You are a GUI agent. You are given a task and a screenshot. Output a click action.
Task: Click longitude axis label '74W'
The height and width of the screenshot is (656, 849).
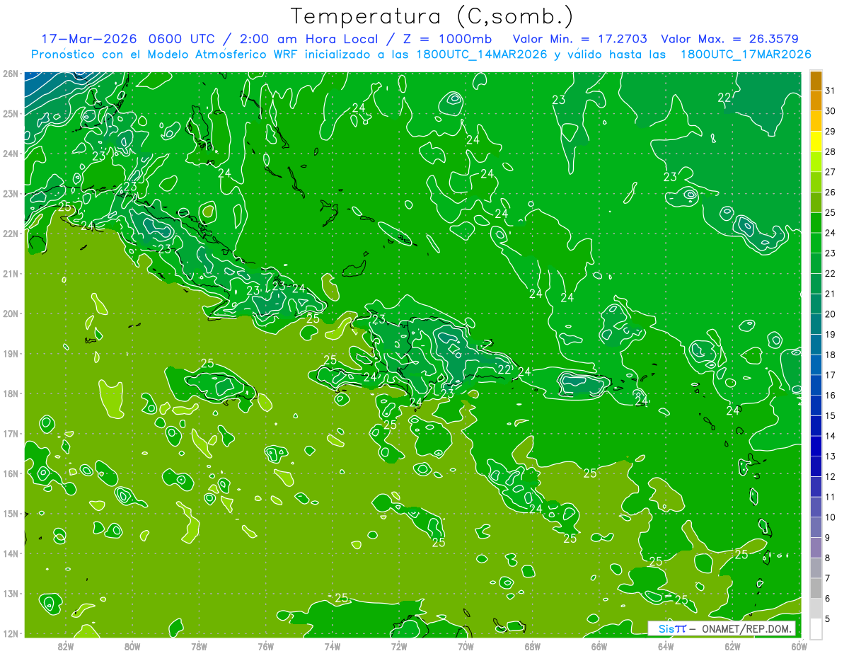pos(332,646)
